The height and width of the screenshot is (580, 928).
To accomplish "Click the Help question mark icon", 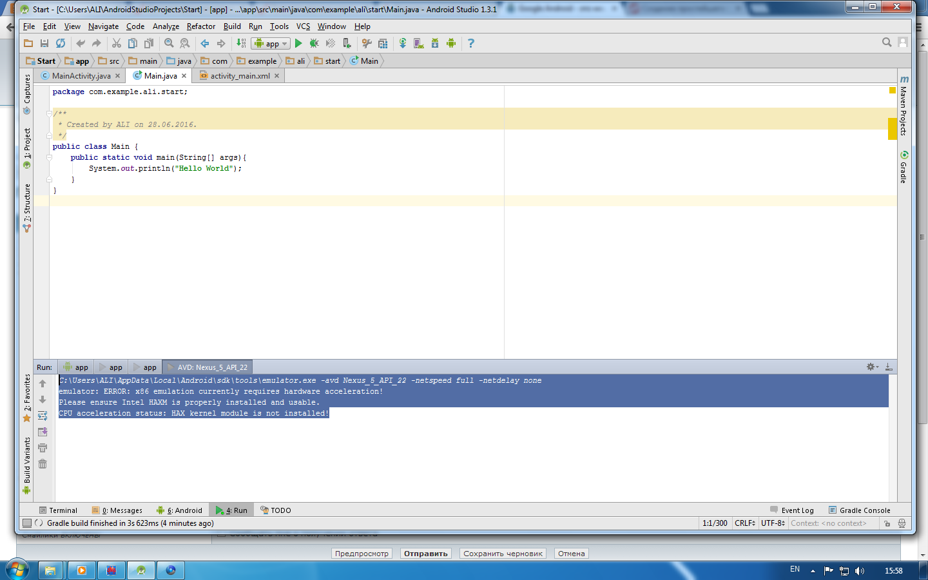I will click(471, 43).
